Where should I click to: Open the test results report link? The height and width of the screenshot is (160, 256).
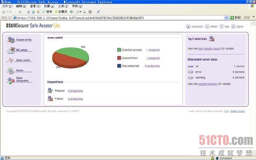coord(209,49)
